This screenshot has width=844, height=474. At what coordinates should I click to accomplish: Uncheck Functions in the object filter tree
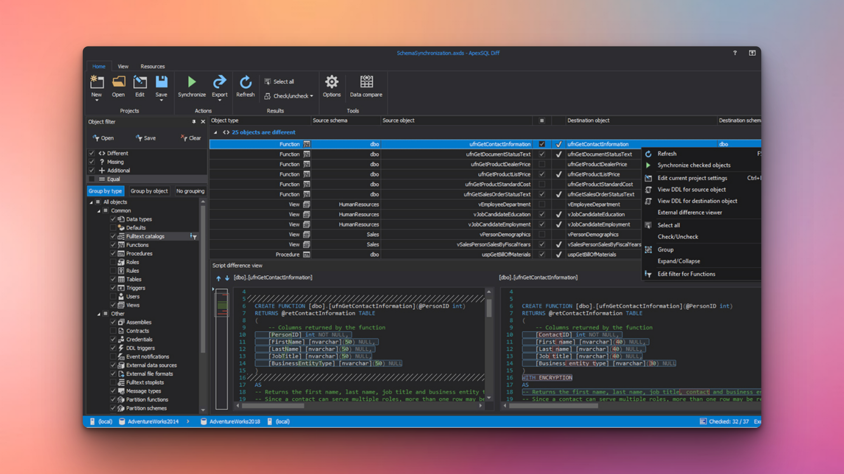point(113,244)
